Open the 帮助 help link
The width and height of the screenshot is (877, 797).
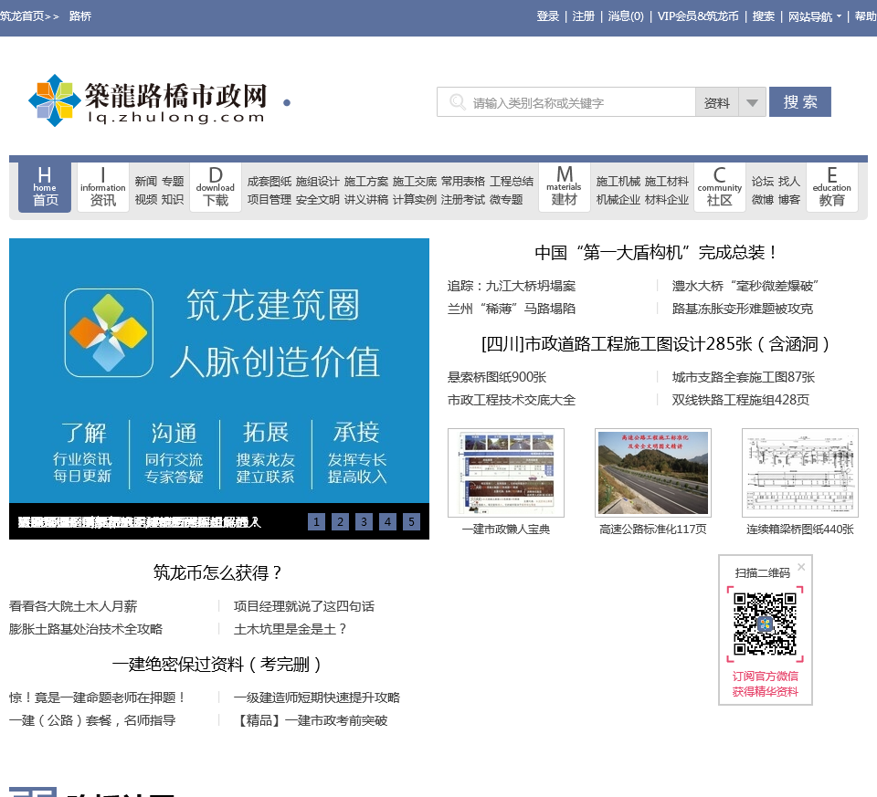[866, 16]
